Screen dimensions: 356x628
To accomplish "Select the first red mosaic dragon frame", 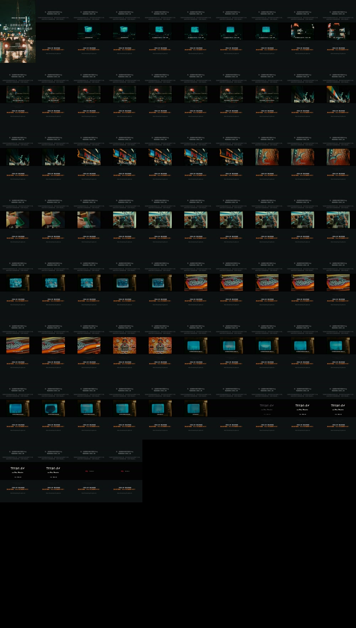I will click(x=267, y=157).
